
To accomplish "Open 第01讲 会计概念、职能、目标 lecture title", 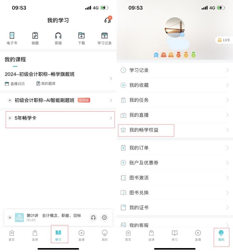I will pos(54,215).
